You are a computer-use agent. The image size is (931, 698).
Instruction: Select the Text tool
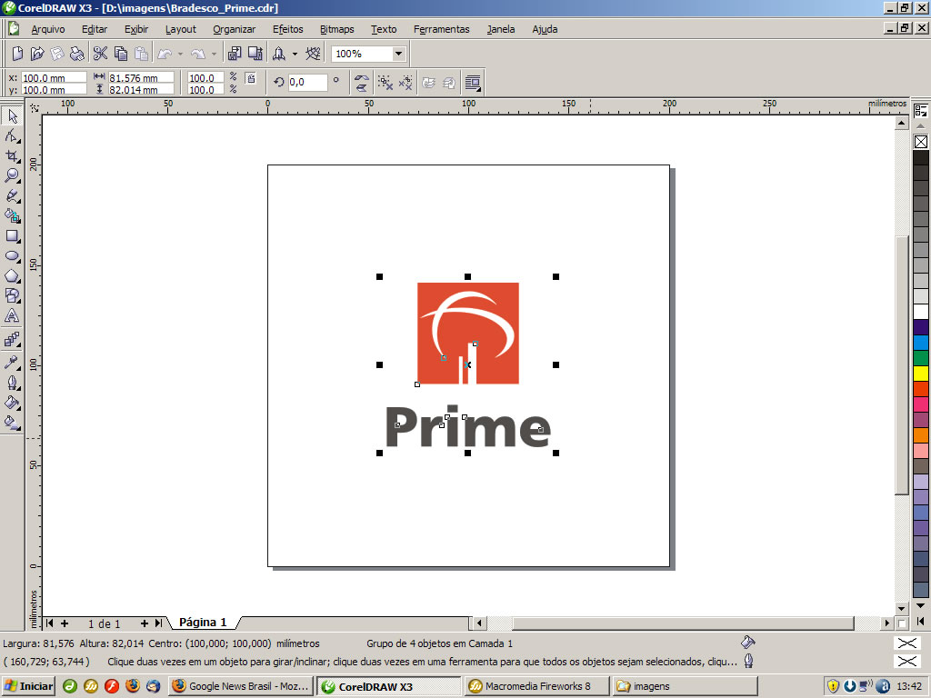tap(12, 316)
